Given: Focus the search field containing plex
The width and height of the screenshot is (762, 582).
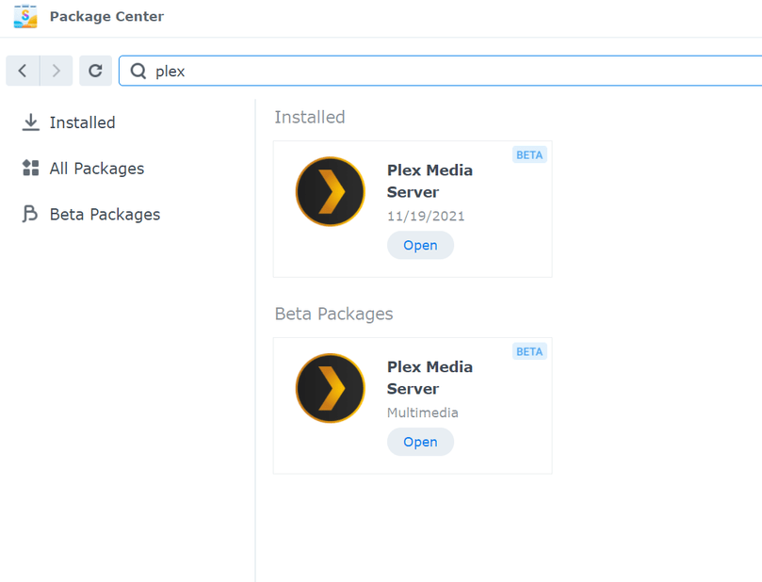Looking at the screenshot, I should [440, 71].
